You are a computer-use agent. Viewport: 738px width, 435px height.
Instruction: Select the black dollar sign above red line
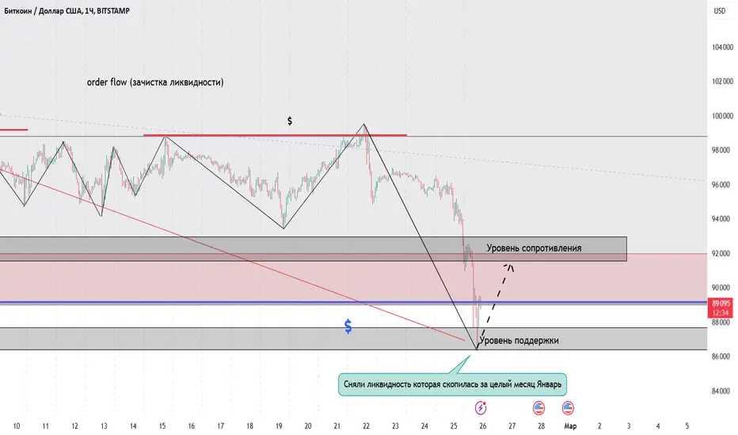pos(290,121)
